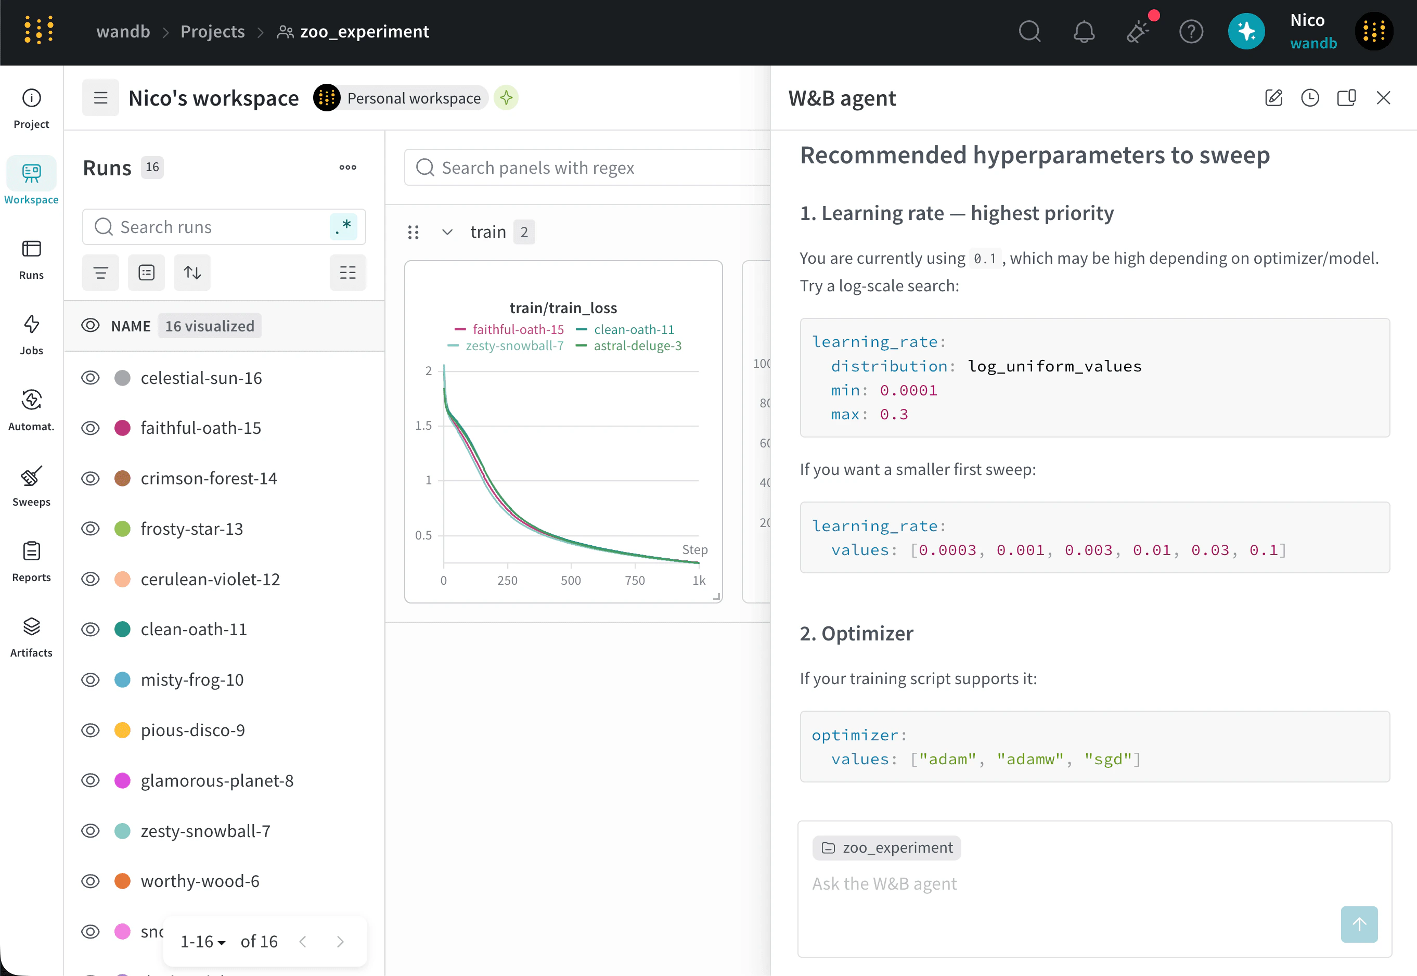The height and width of the screenshot is (976, 1417).
Task: Send the message to W&B agent
Action: 1358,923
